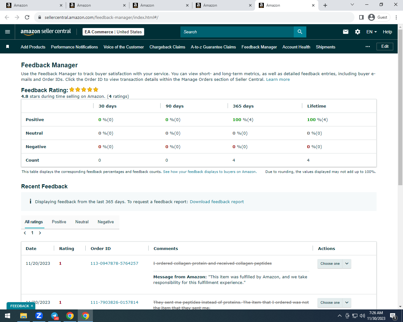Click Download feedback report link
The image size is (403, 322).
point(217,202)
